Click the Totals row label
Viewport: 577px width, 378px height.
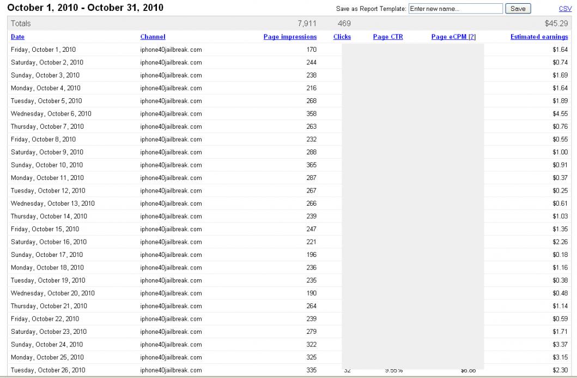pos(21,23)
